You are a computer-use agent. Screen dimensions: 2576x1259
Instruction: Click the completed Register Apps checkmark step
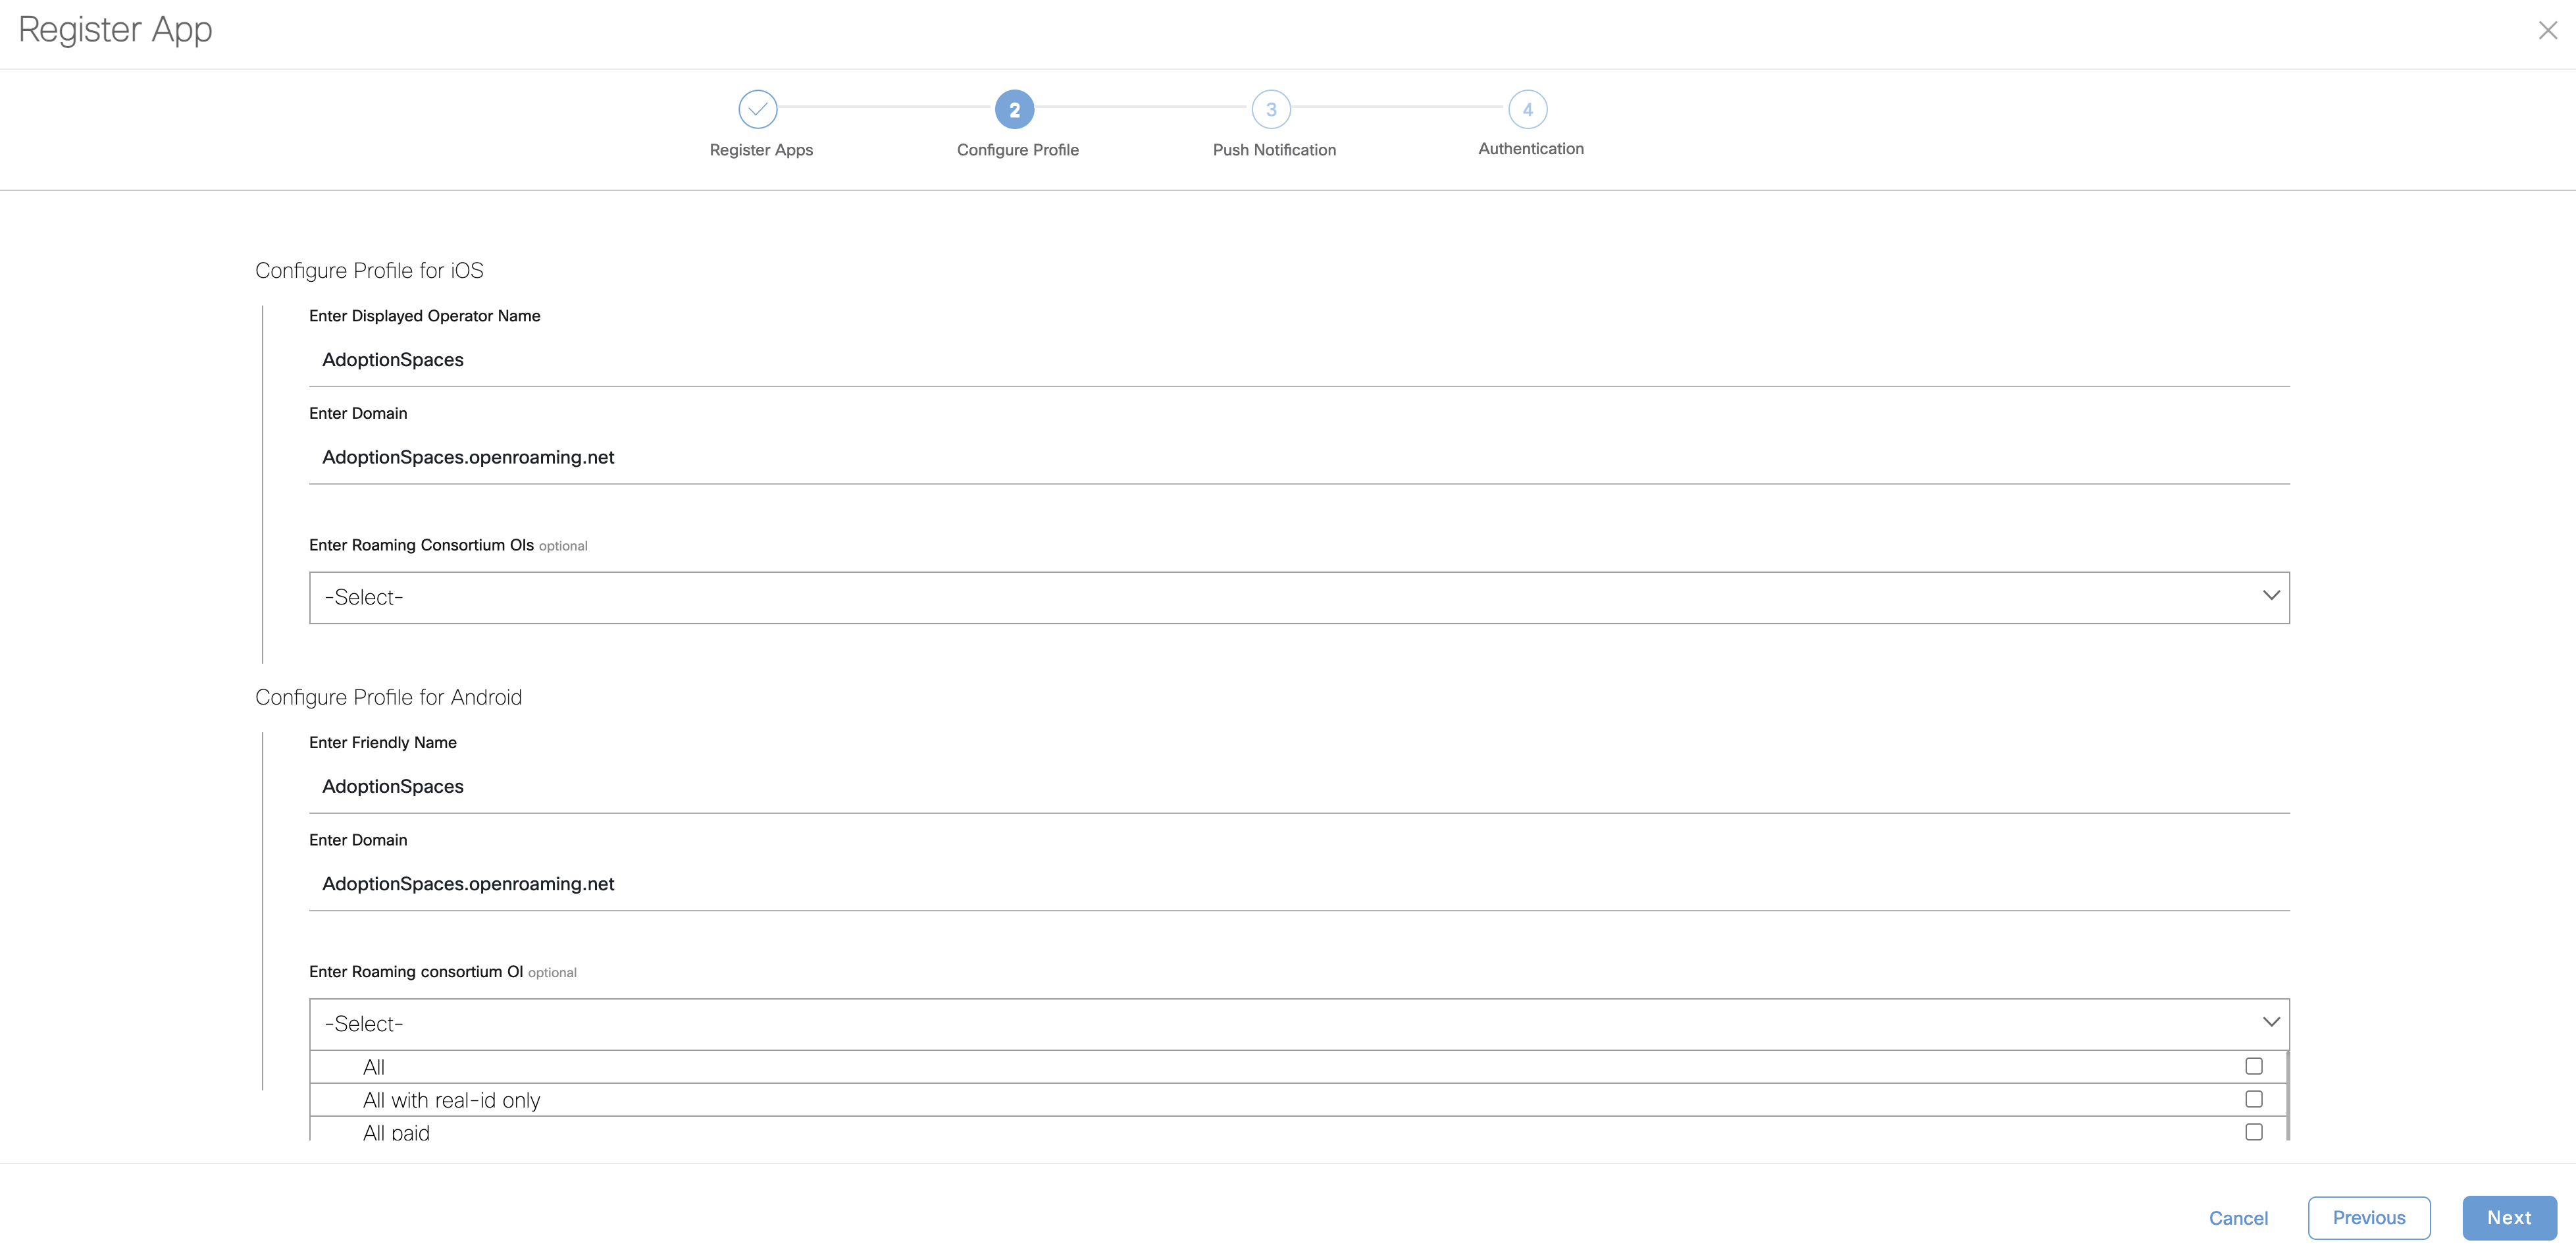click(758, 109)
